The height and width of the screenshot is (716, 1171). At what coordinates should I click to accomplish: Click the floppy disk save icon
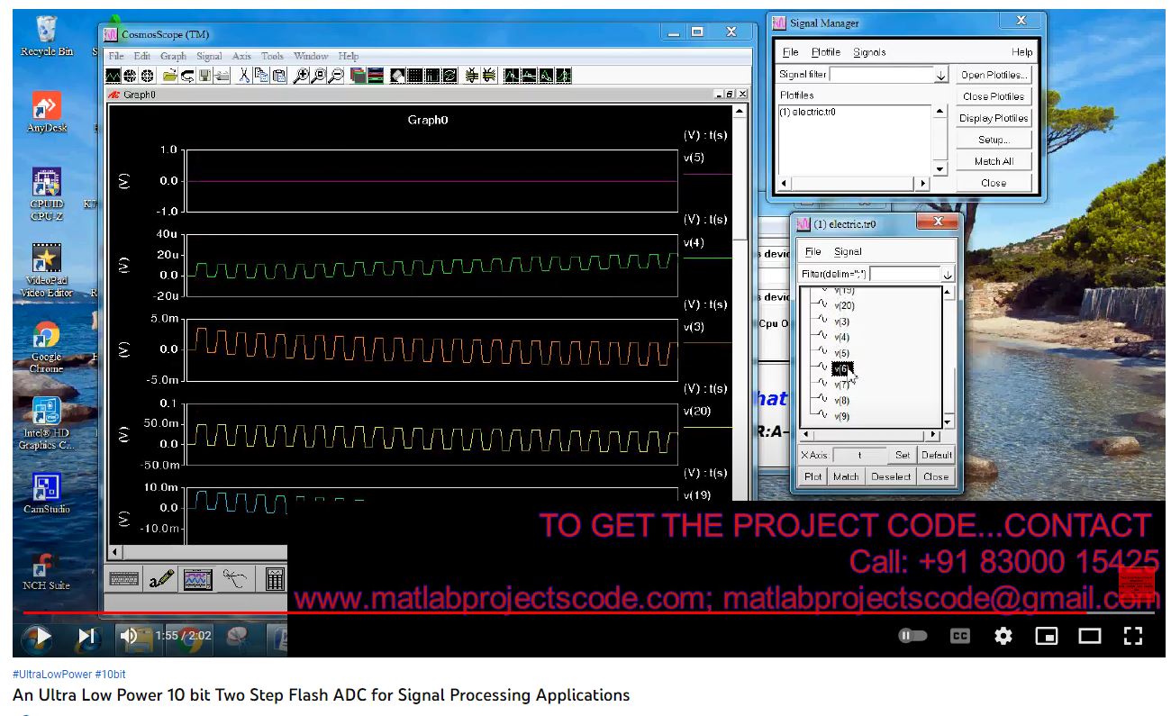point(205,77)
